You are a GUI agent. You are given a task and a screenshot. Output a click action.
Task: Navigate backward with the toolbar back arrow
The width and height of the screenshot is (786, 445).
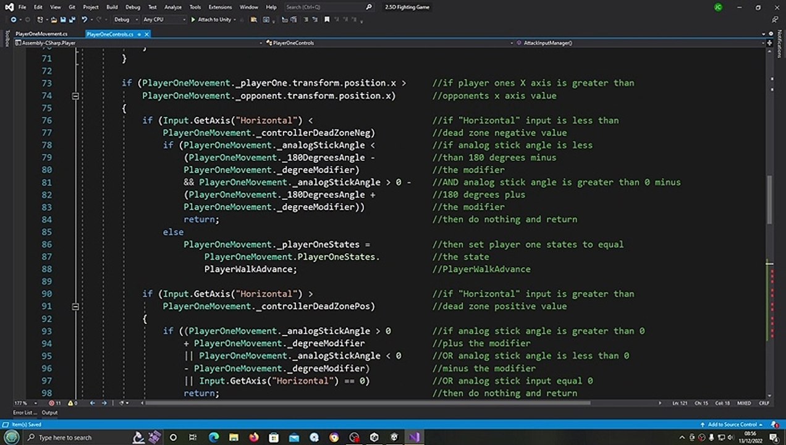tap(14, 19)
